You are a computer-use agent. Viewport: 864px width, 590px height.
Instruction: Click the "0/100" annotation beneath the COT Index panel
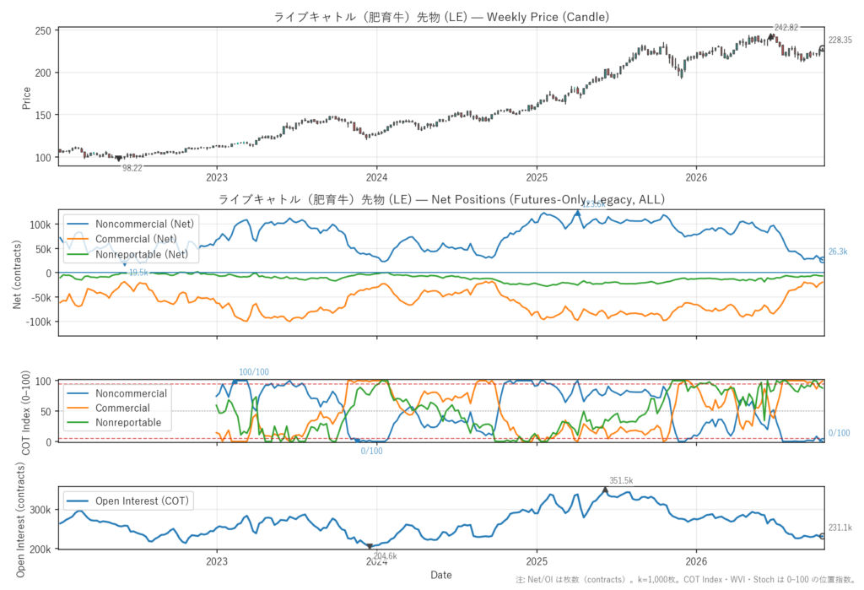click(371, 451)
